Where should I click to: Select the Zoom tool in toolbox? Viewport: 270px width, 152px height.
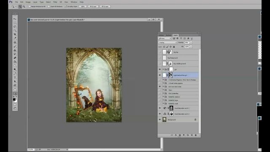coord(15,93)
